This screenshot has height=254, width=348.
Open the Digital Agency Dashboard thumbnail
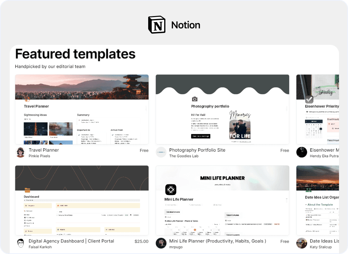tap(82, 200)
